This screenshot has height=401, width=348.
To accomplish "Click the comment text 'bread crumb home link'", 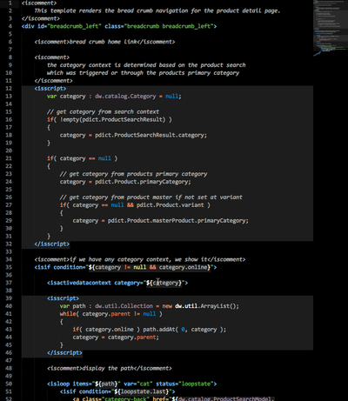I will (x=103, y=42).
